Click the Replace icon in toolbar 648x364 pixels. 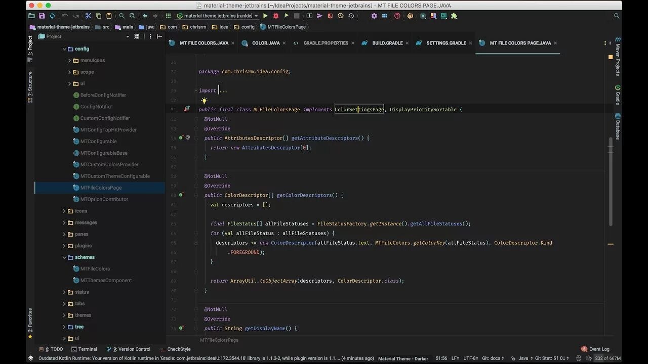[x=132, y=16]
